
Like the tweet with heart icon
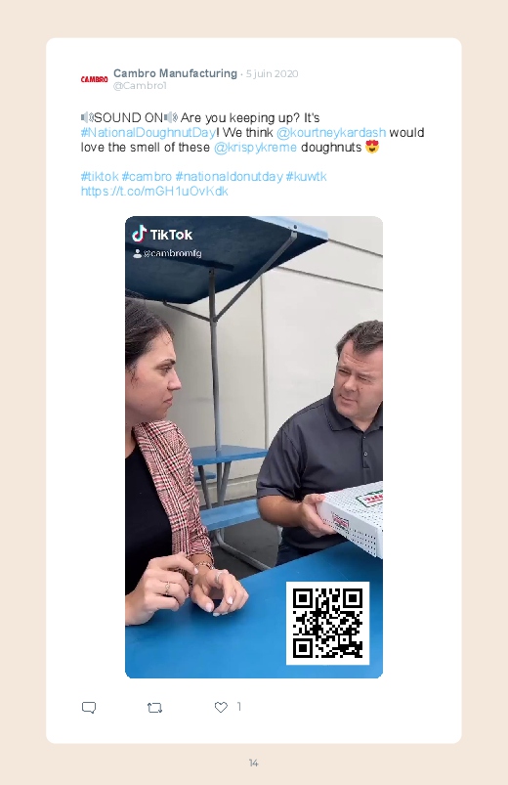221,707
